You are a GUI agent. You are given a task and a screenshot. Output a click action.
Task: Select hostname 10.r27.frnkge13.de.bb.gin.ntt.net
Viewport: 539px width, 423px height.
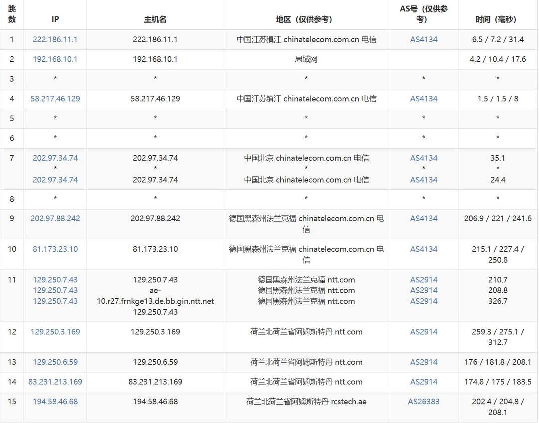[155, 301]
